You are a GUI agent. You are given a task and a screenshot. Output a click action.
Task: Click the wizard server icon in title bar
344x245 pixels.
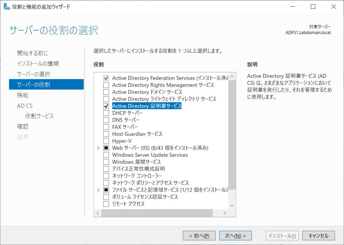click(7, 7)
